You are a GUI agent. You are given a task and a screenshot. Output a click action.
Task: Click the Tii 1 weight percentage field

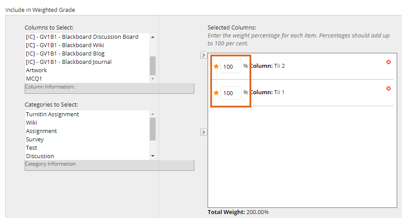click(x=231, y=93)
